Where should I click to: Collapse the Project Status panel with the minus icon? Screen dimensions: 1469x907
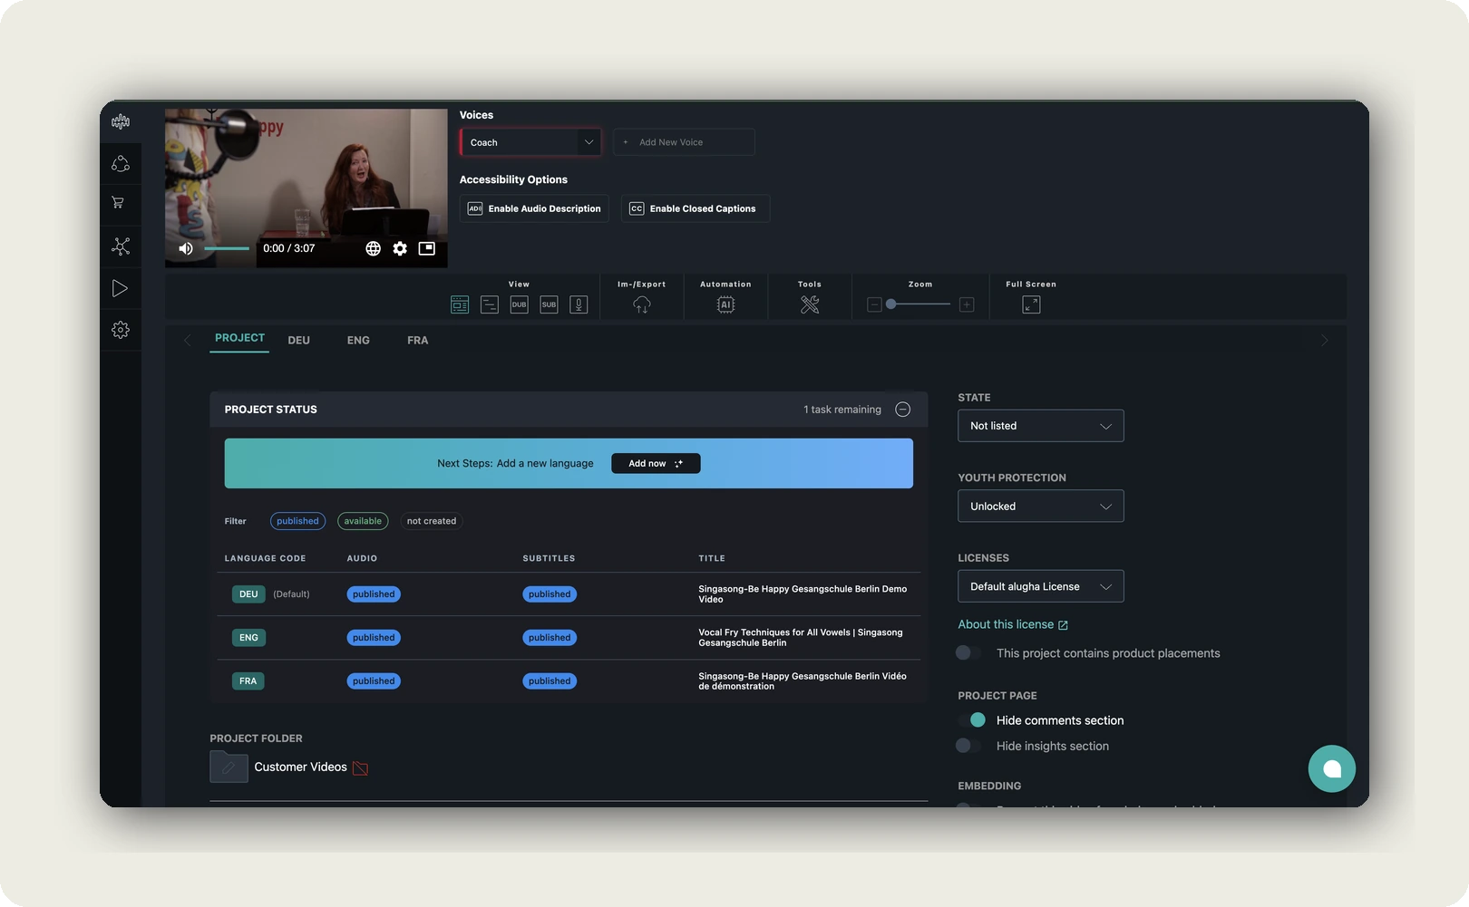point(903,410)
